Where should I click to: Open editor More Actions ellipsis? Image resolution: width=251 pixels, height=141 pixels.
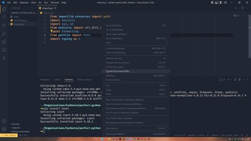pyautogui.click(x=247, y=8)
